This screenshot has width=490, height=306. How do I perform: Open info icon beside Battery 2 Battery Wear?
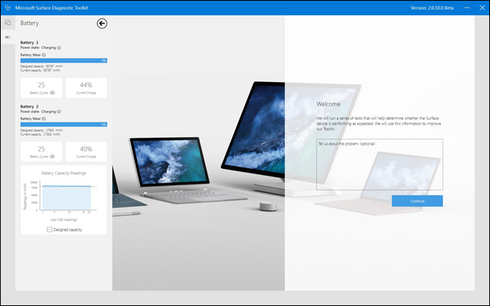coord(44,119)
